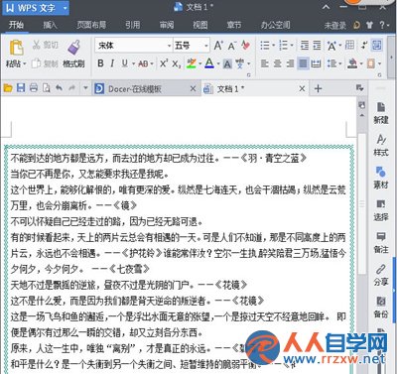Click the shading paint bucket icon
The width and height of the screenshot is (397, 374).
352,63
